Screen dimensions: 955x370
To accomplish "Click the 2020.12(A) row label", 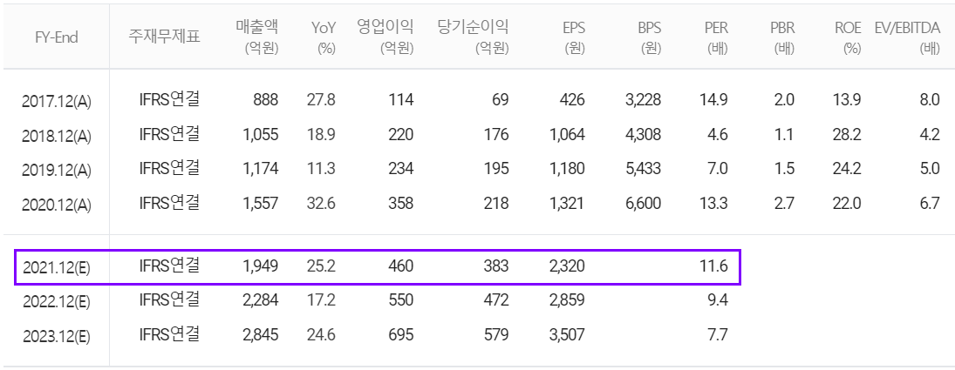I will click(56, 205).
